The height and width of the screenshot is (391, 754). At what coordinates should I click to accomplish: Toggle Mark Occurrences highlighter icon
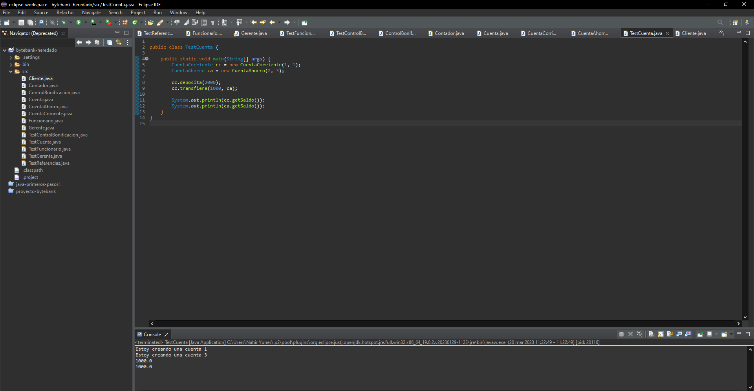point(186,22)
